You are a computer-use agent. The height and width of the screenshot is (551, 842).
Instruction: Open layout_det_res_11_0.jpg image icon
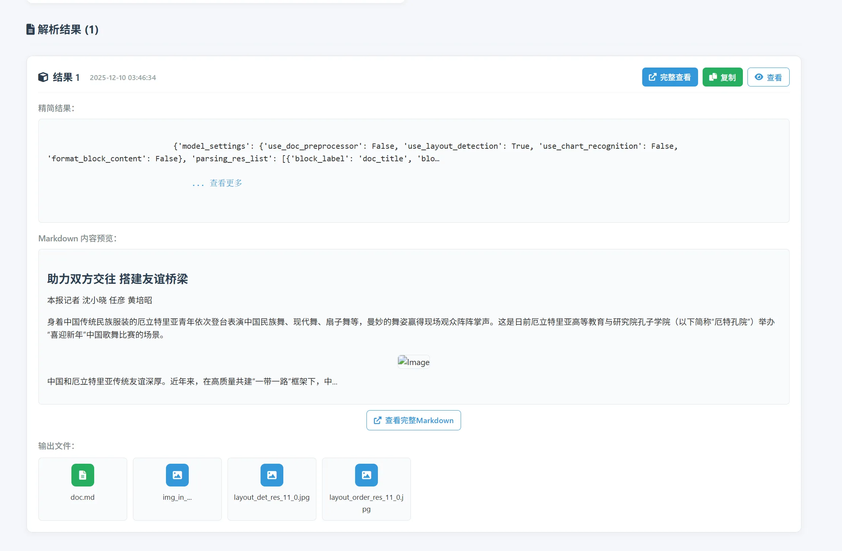coord(272,475)
